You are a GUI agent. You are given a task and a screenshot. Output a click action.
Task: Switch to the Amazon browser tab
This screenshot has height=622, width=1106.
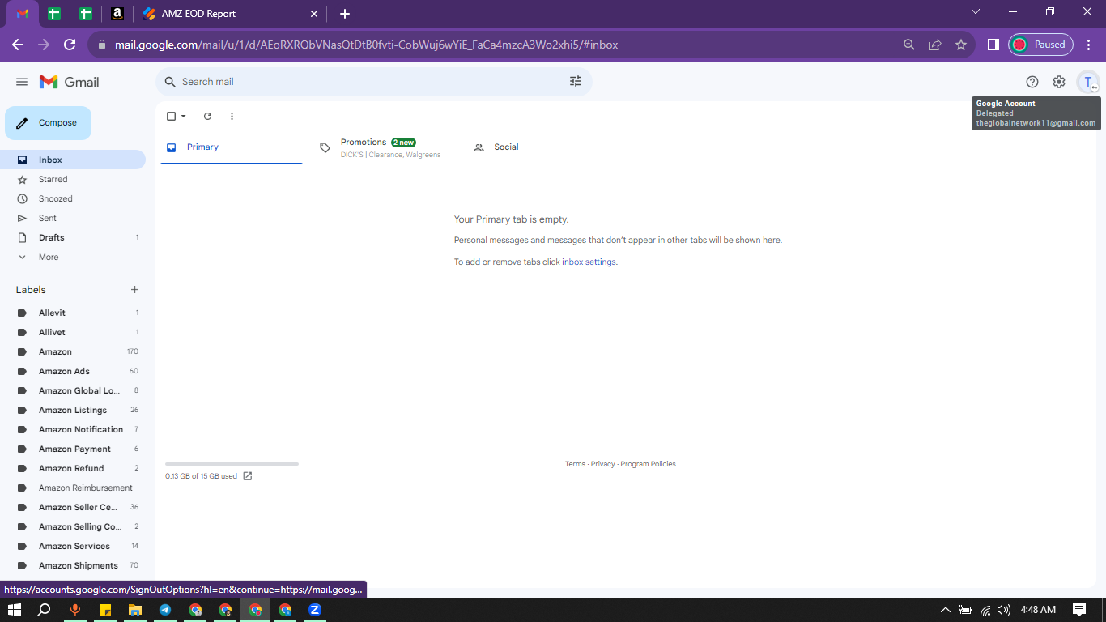click(117, 14)
